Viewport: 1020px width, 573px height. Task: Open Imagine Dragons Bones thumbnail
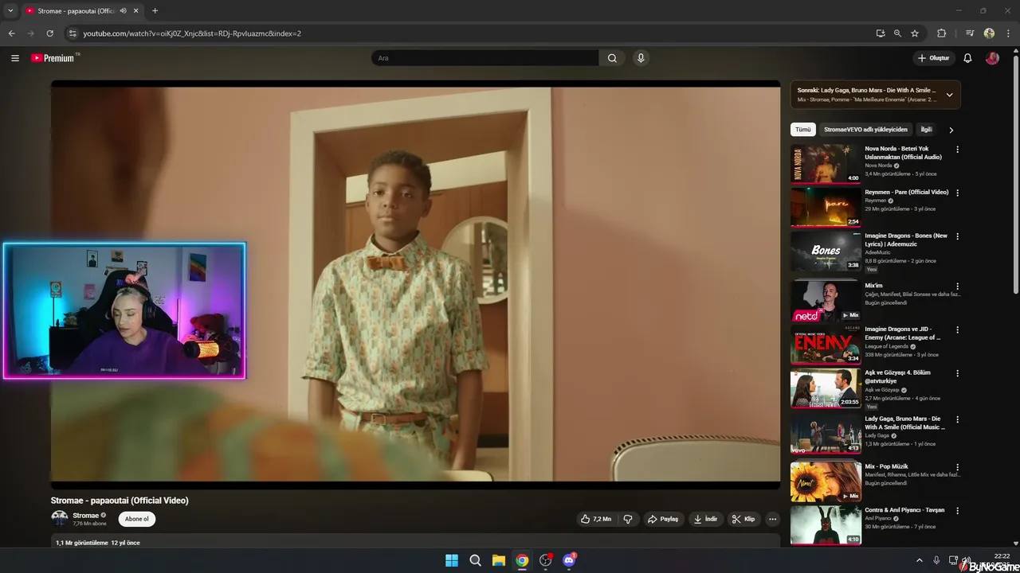826,251
